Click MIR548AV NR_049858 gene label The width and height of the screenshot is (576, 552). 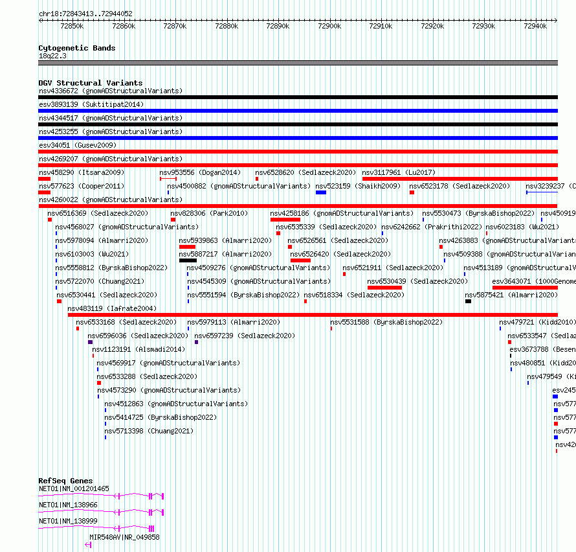click(x=124, y=537)
